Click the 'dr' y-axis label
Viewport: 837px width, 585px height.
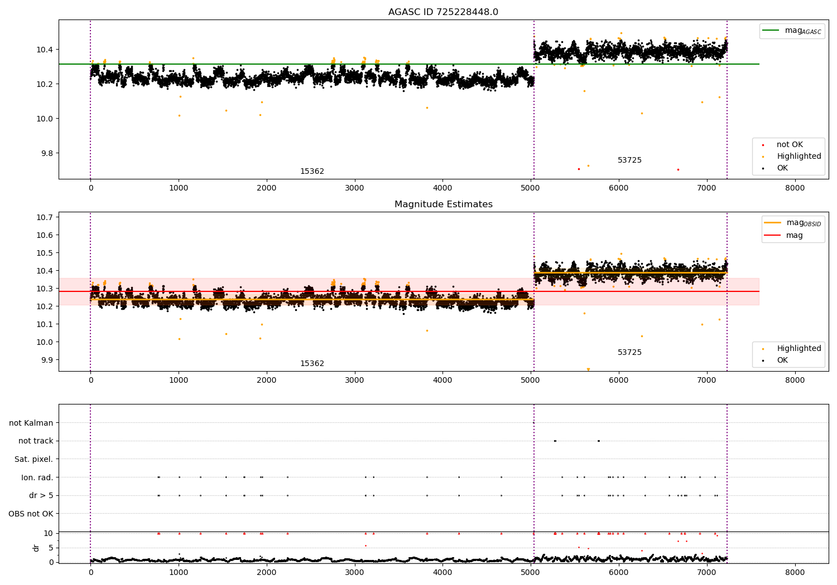[36, 548]
